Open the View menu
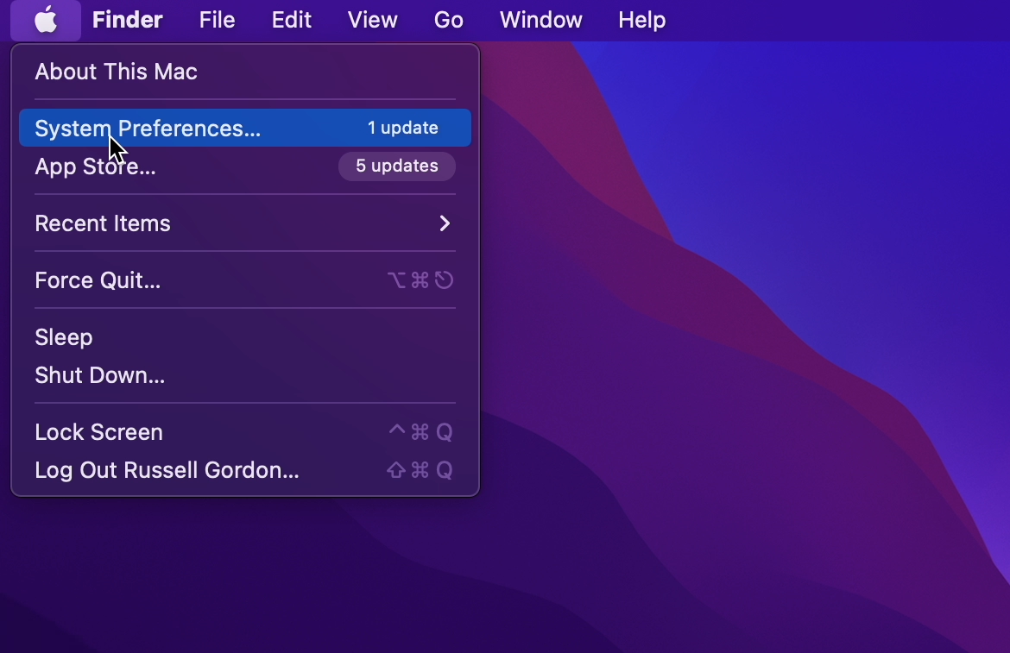The image size is (1010, 653). pyautogui.click(x=372, y=20)
